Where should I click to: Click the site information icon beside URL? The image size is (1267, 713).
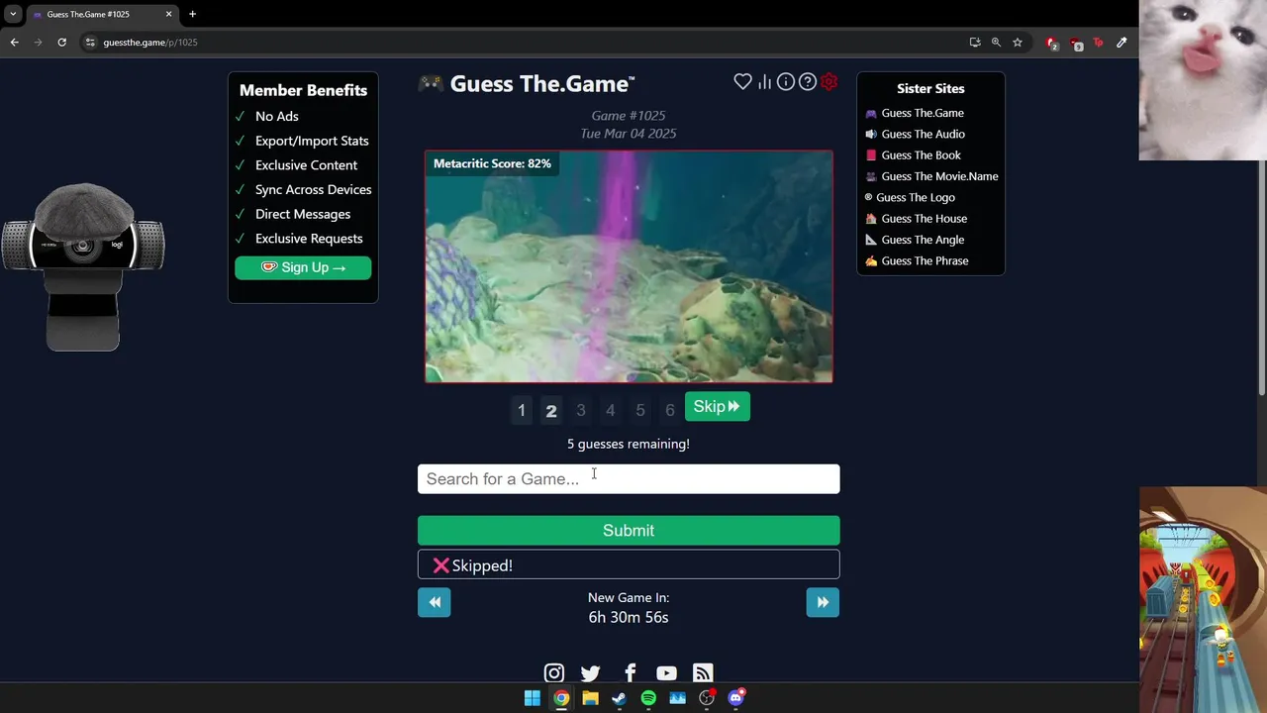coord(90,43)
